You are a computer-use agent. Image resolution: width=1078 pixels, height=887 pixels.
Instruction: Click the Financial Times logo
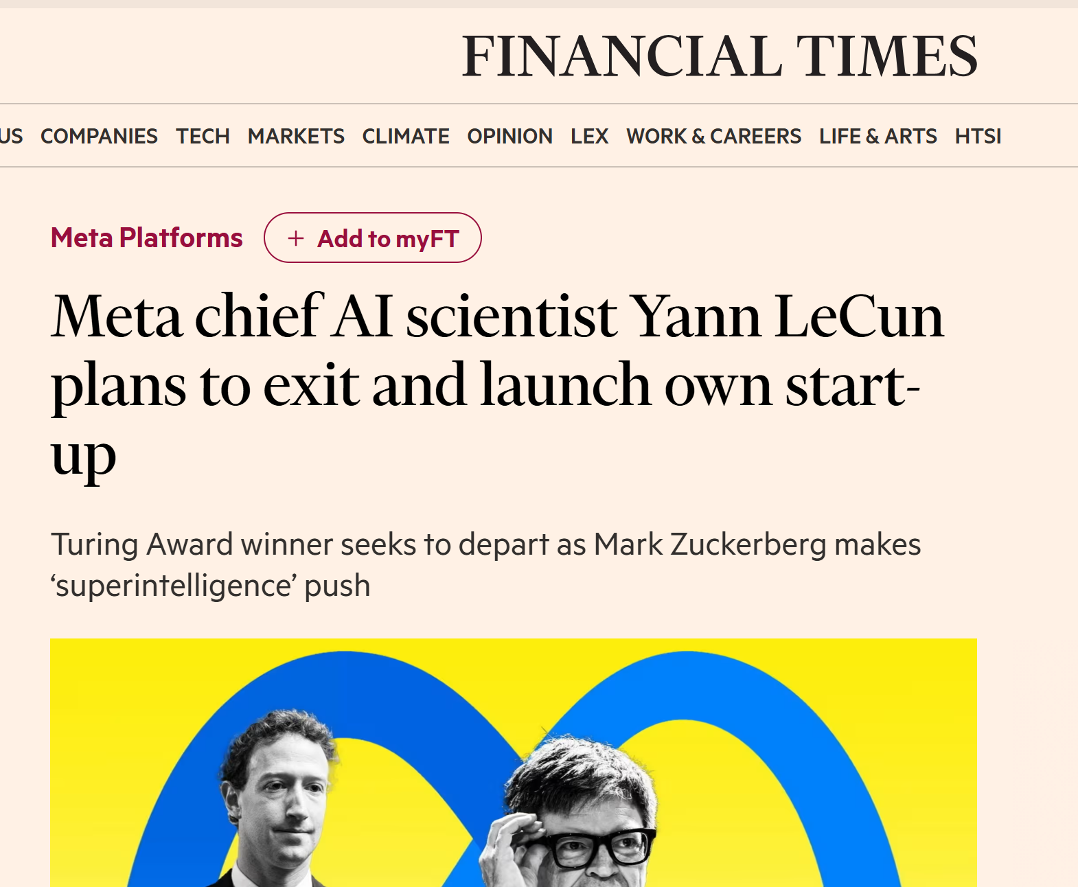(720, 56)
